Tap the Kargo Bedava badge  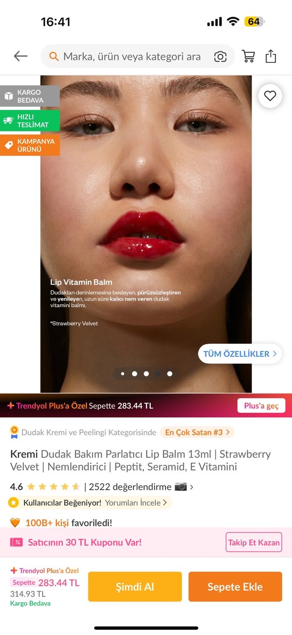pos(30,96)
